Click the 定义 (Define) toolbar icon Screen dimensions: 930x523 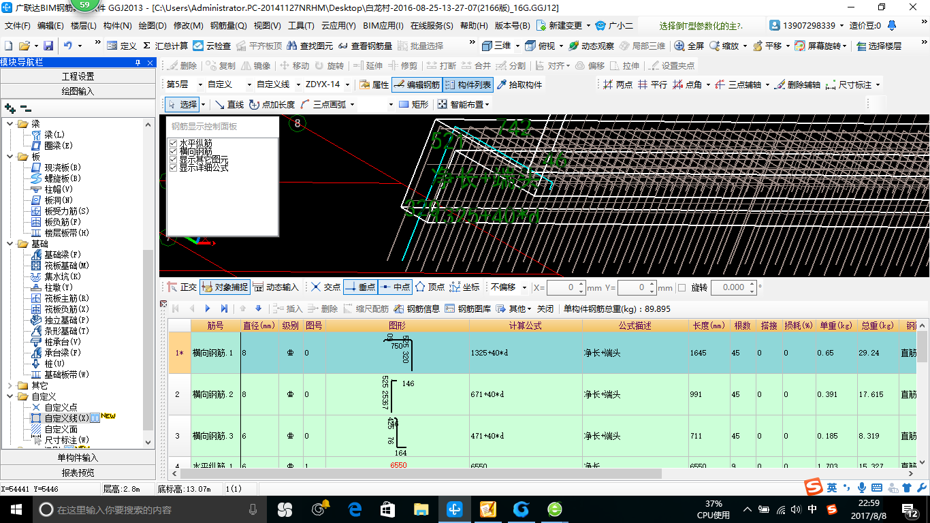[122, 46]
